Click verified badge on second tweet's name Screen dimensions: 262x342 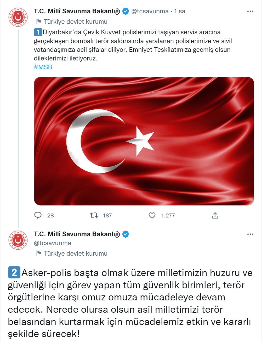pyautogui.click(x=126, y=234)
